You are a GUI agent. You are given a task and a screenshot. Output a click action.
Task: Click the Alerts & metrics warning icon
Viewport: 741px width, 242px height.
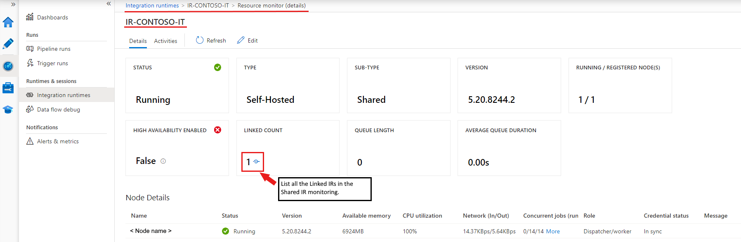click(x=30, y=141)
